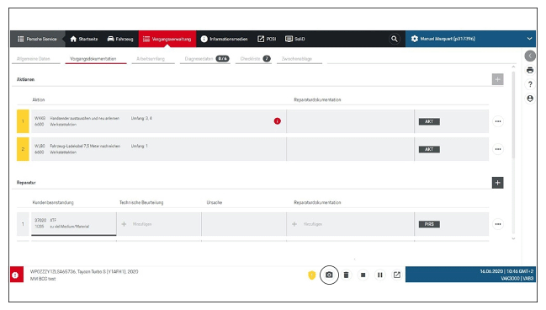Click yellow marker number 1
546x310 pixels.
(x=23, y=121)
